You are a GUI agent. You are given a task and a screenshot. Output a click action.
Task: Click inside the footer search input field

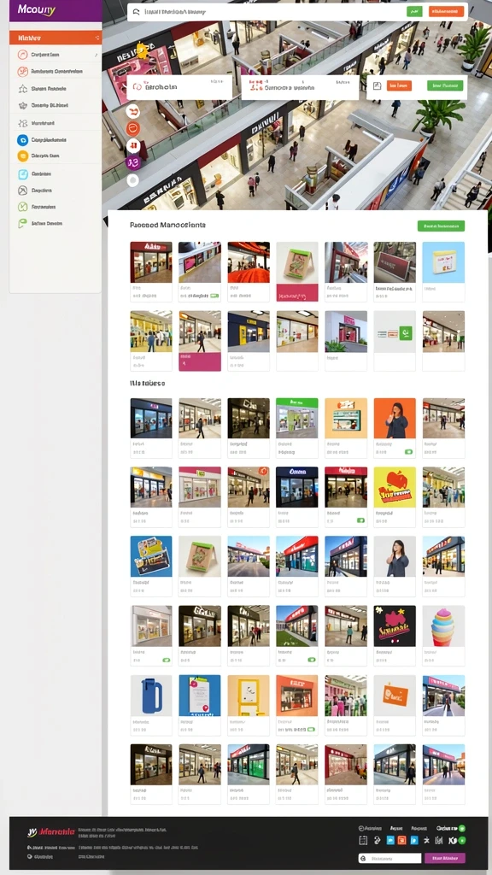point(389,858)
